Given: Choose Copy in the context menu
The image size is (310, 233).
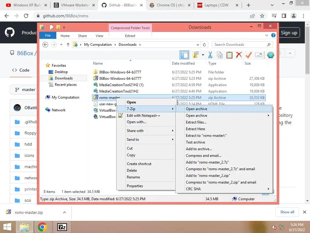Looking at the screenshot, I should tap(146, 155).
